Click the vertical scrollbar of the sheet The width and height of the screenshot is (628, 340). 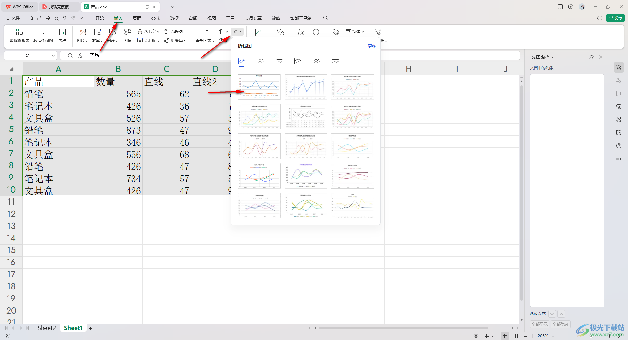click(522, 193)
